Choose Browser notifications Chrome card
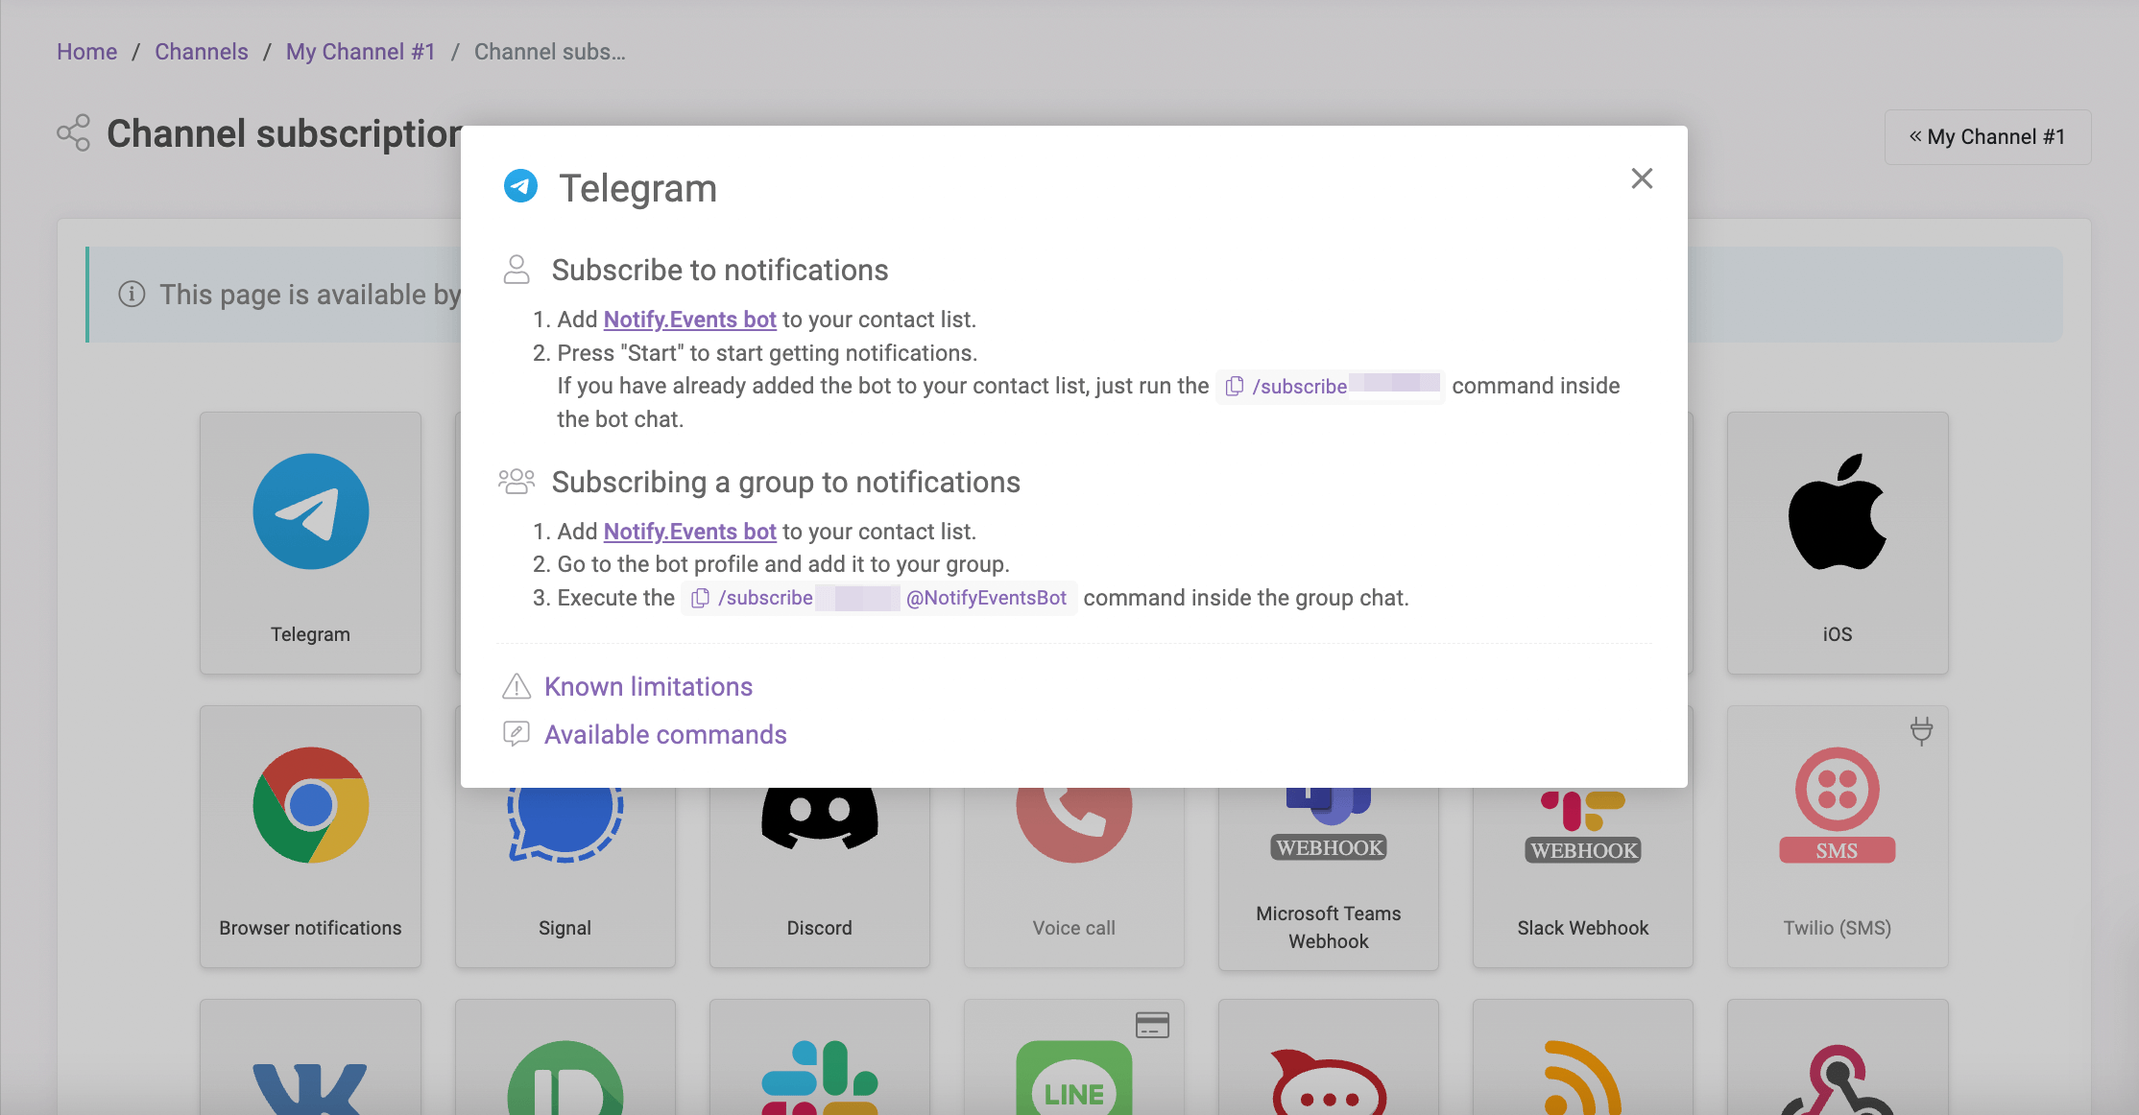The height and width of the screenshot is (1115, 2139). click(310, 837)
